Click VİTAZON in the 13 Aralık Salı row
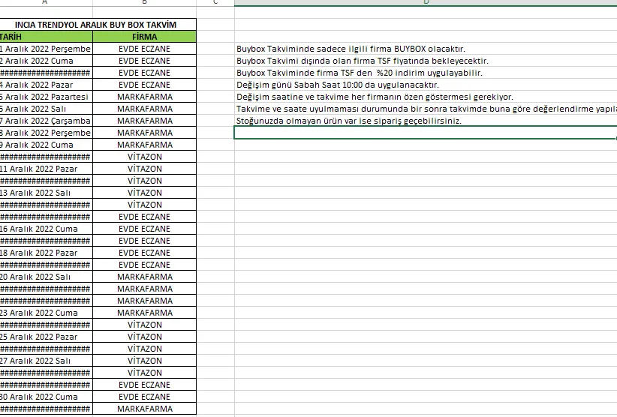 pos(144,193)
